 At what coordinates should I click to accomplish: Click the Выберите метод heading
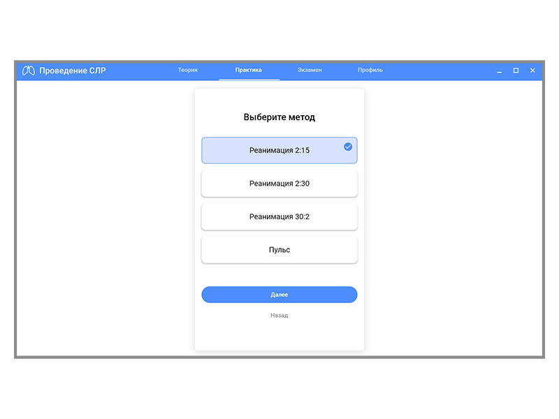279,117
